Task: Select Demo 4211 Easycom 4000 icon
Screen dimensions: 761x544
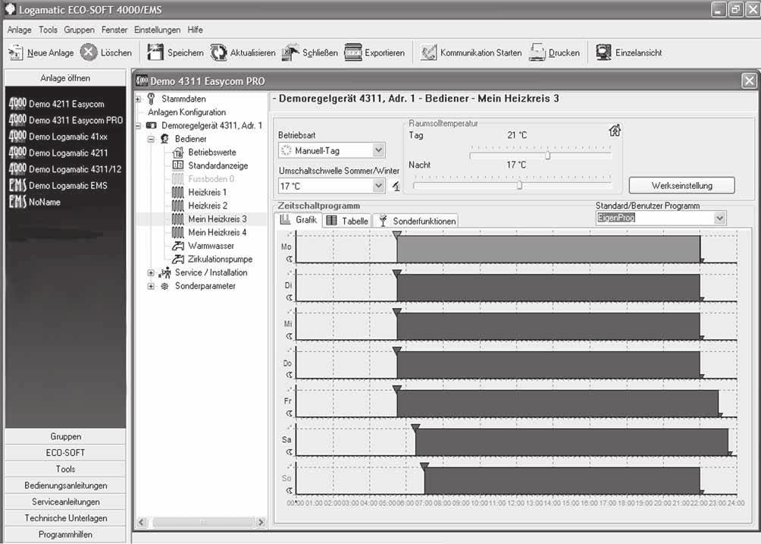Action: pyautogui.click(x=17, y=103)
